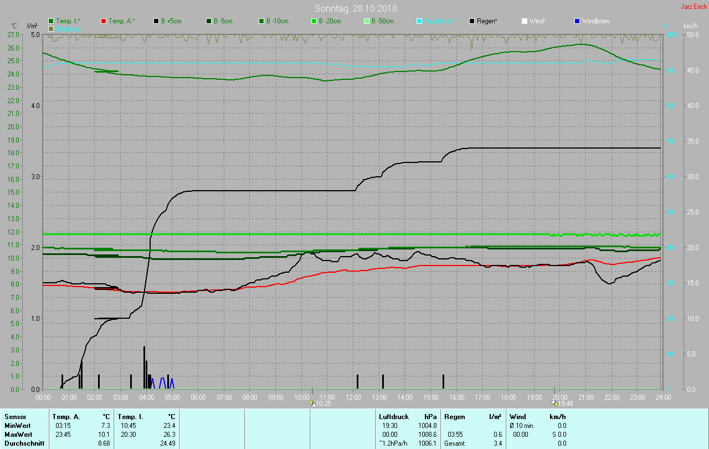Click the blue Windböen legend square
This screenshot has width=709, height=449.
click(x=577, y=21)
